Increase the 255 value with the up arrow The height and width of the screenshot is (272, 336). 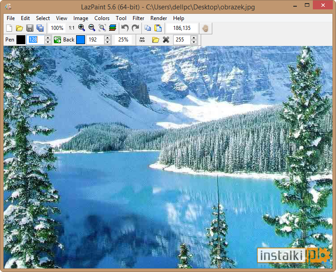click(x=194, y=38)
